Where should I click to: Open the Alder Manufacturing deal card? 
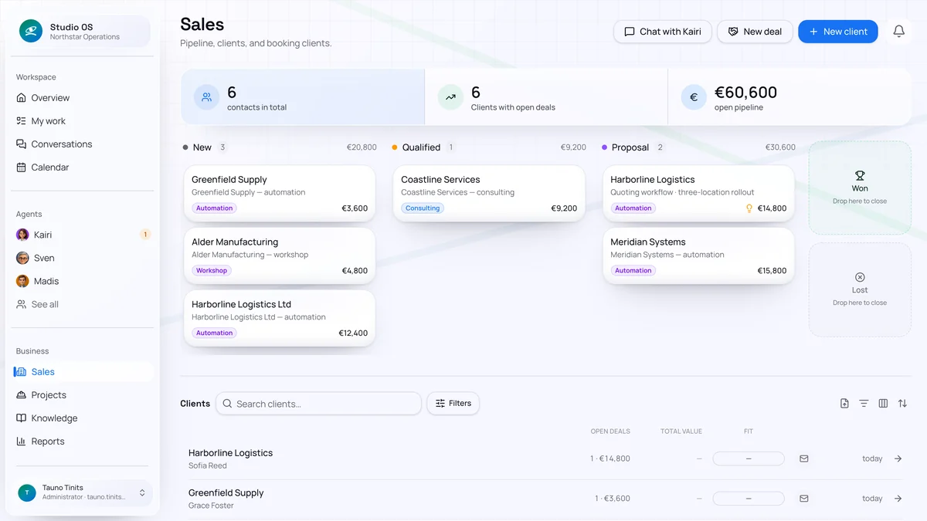click(280, 256)
